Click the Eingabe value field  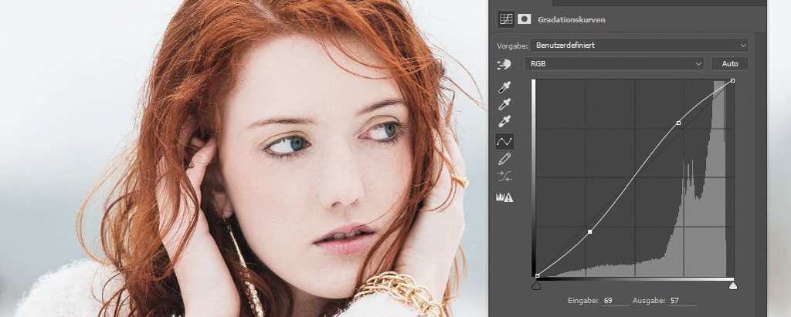click(x=616, y=300)
